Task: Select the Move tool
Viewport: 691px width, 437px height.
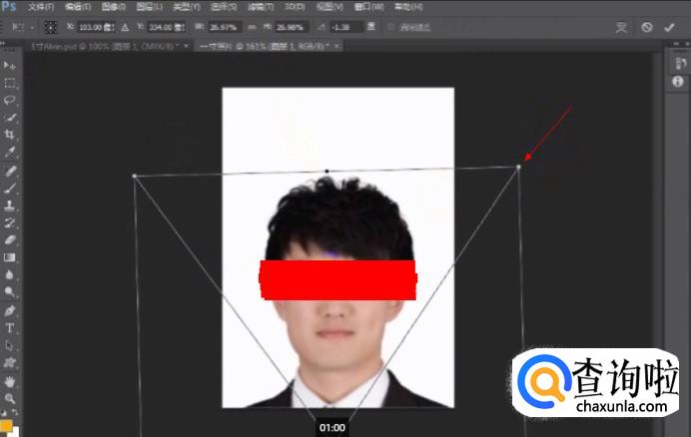Action: (10, 66)
